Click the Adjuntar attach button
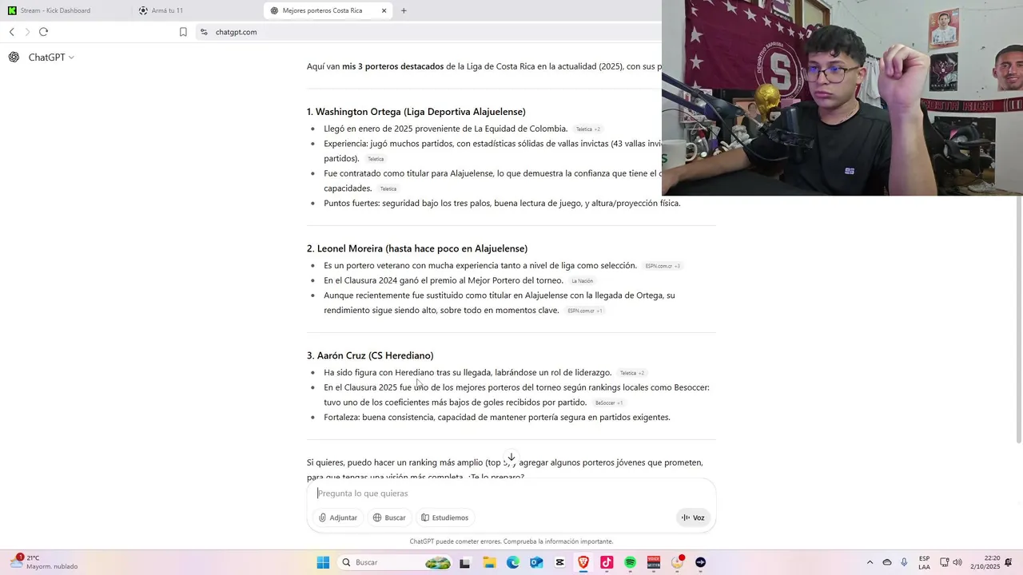 click(x=338, y=517)
